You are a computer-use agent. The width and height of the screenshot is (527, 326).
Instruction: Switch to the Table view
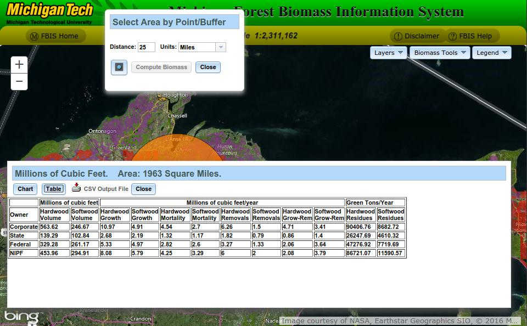53,189
